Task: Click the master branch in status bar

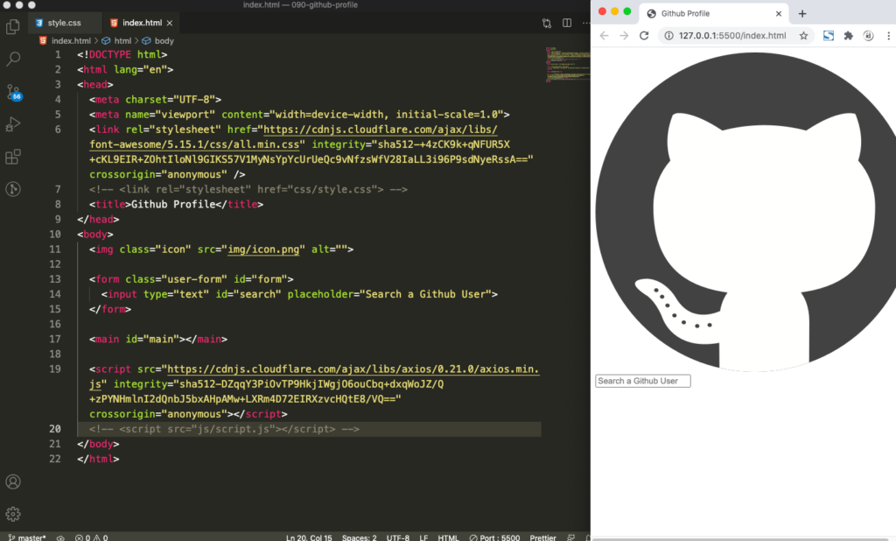Action: [x=27, y=537]
